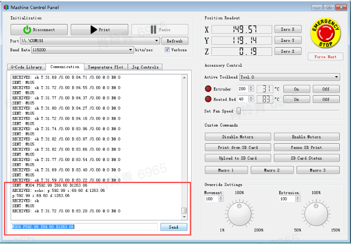351x244 pixels.
Task: Click the G-code command input field
Action: click(x=84, y=227)
